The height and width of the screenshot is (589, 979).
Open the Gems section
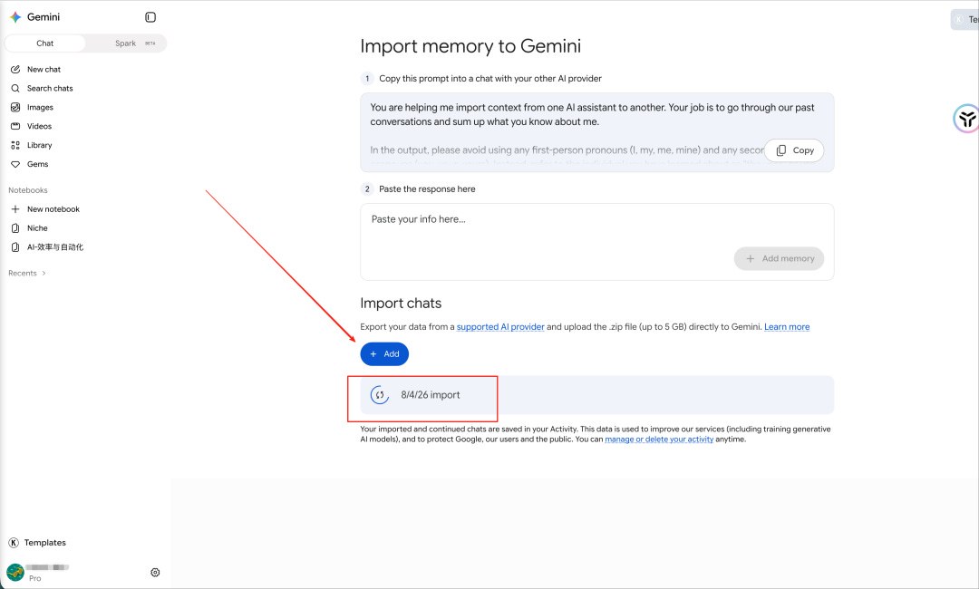pyautogui.click(x=37, y=164)
